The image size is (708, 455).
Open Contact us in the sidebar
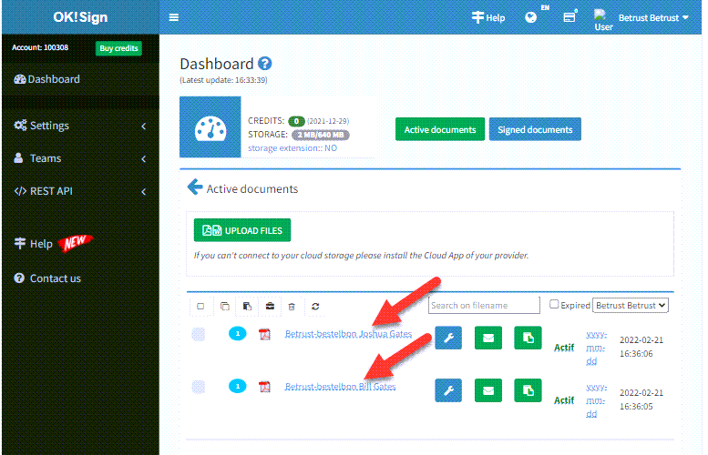click(x=47, y=278)
